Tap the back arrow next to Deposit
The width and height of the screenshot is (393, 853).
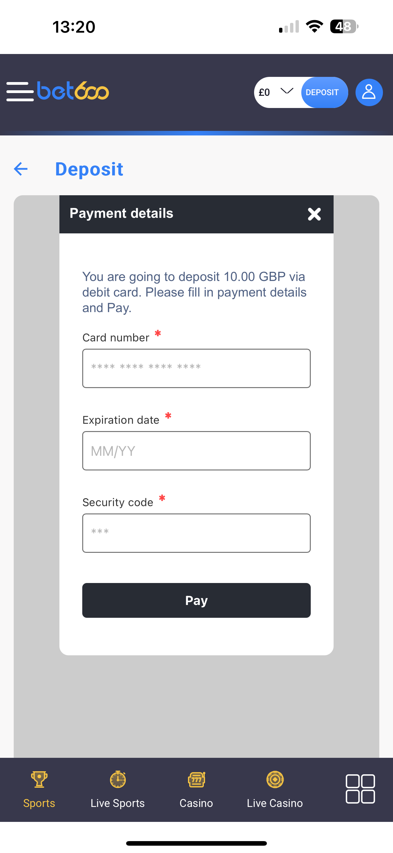(20, 169)
